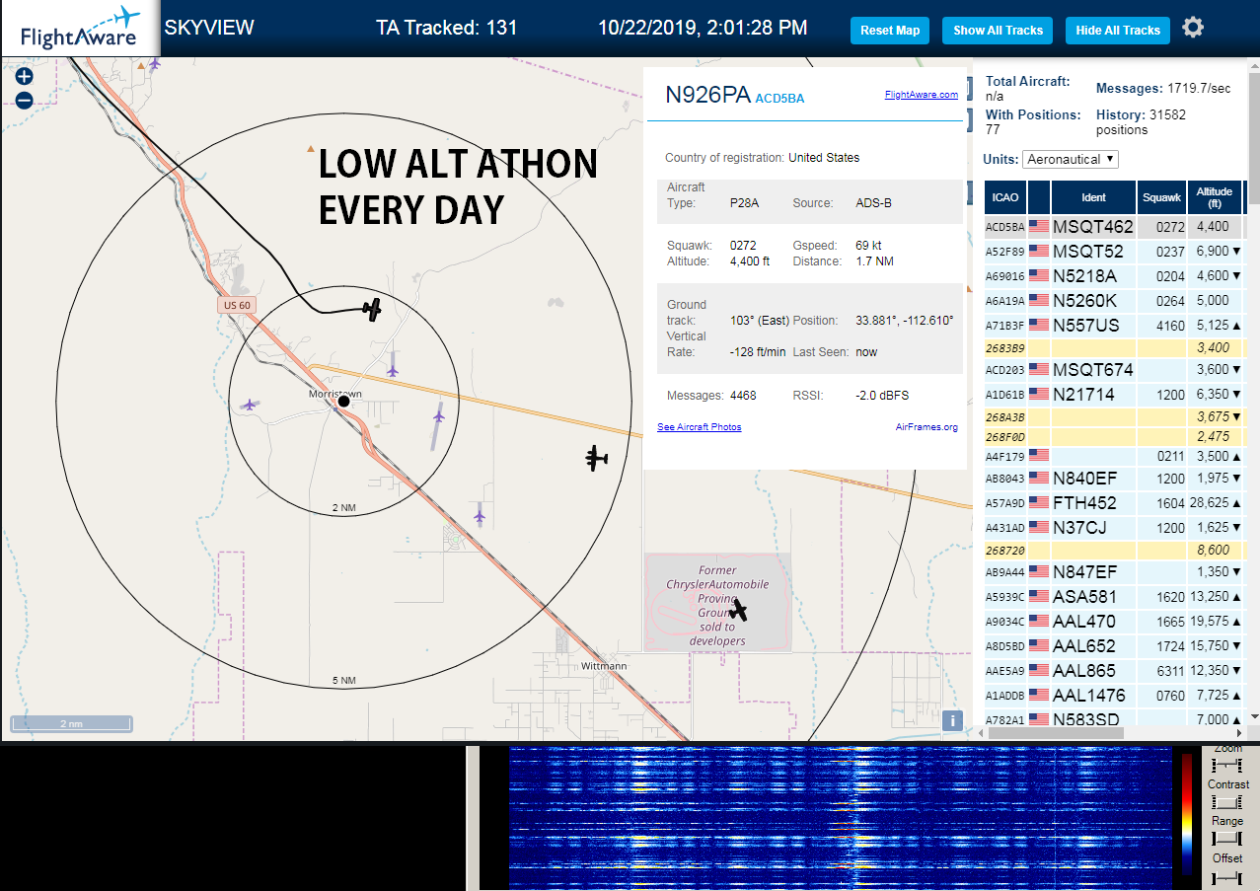1260x891 pixels.
Task: Click the SKYVIEW title text
Action: coord(209,28)
